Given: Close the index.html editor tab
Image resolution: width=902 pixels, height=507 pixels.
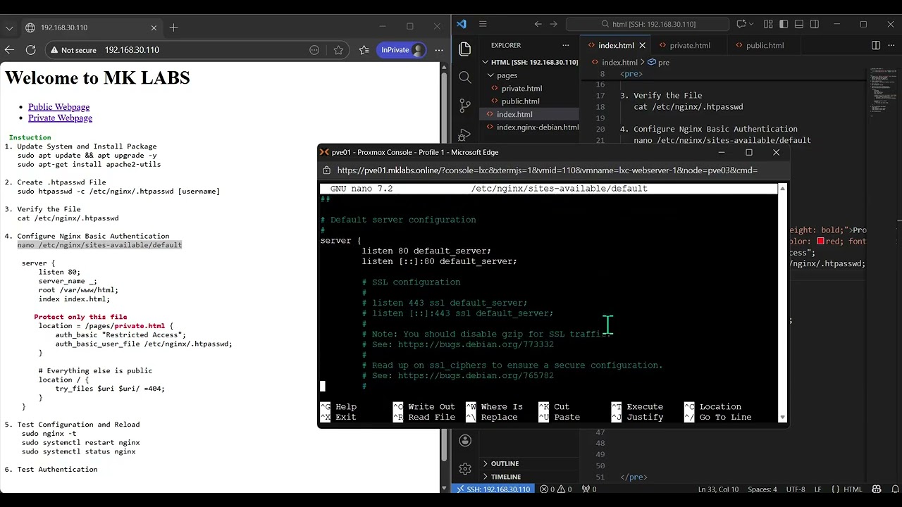Looking at the screenshot, I should [642, 45].
